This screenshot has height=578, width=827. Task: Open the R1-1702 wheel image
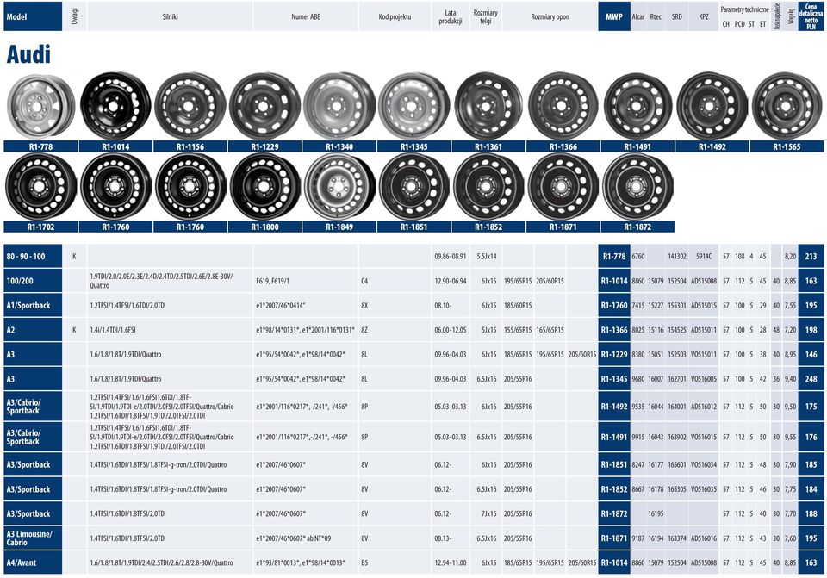click(40, 186)
